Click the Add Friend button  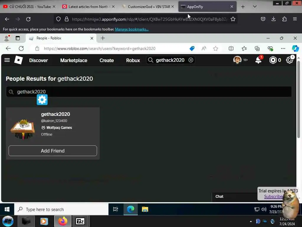coord(53,151)
